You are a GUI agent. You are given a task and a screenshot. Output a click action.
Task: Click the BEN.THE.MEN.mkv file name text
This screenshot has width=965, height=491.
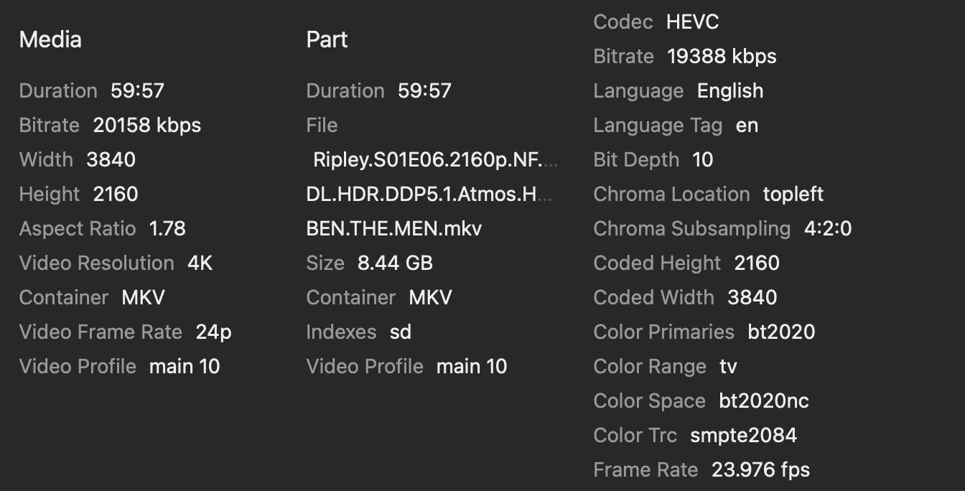coord(393,228)
